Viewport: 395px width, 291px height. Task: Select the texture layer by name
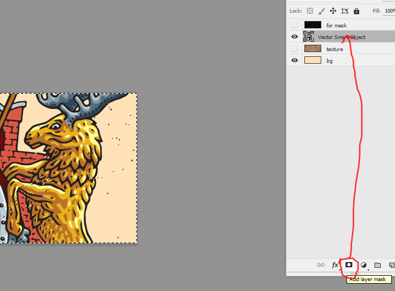[334, 49]
